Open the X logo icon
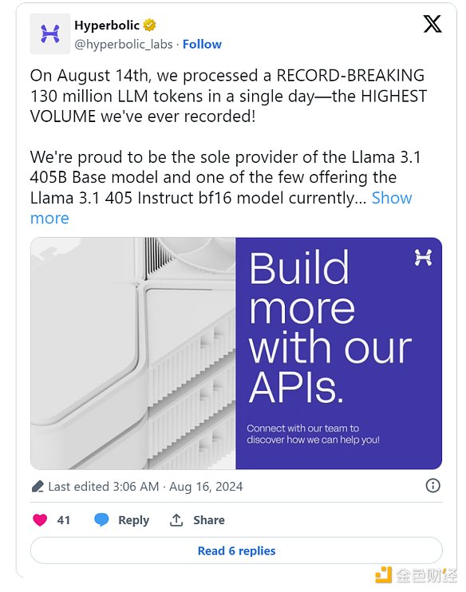 (x=432, y=24)
